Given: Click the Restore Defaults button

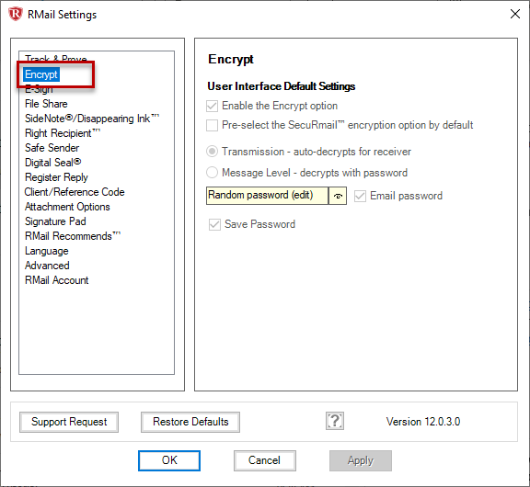Looking at the screenshot, I should click(190, 422).
